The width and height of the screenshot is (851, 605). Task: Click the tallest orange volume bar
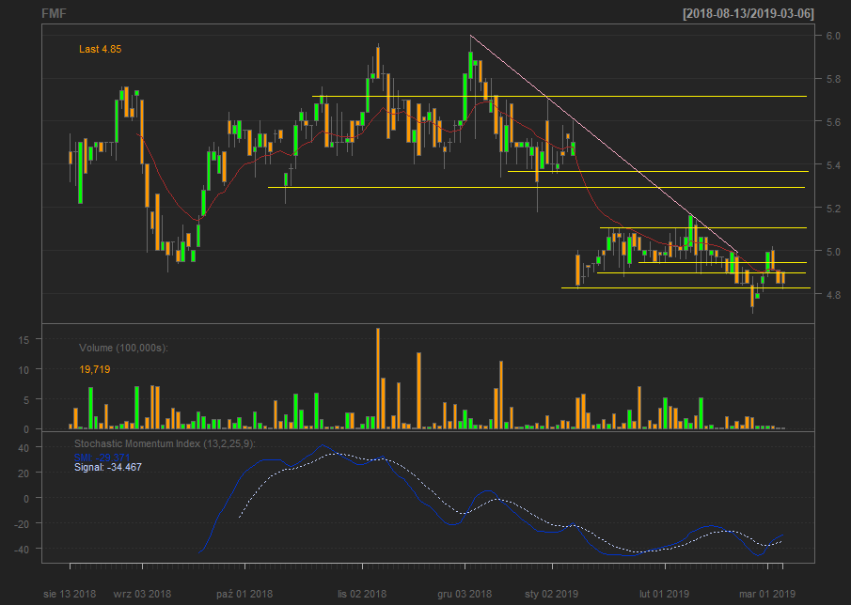378,379
